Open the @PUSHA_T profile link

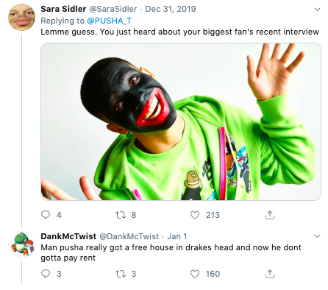[110, 21]
